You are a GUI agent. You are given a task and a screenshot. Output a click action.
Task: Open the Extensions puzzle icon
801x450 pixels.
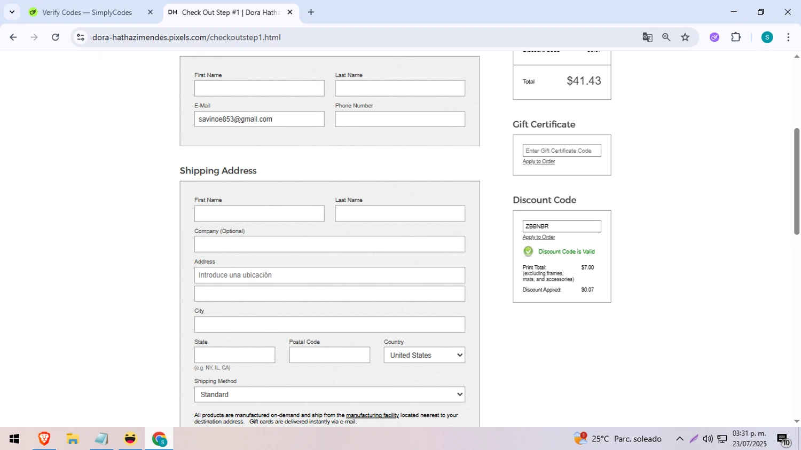click(x=736, y=37)
